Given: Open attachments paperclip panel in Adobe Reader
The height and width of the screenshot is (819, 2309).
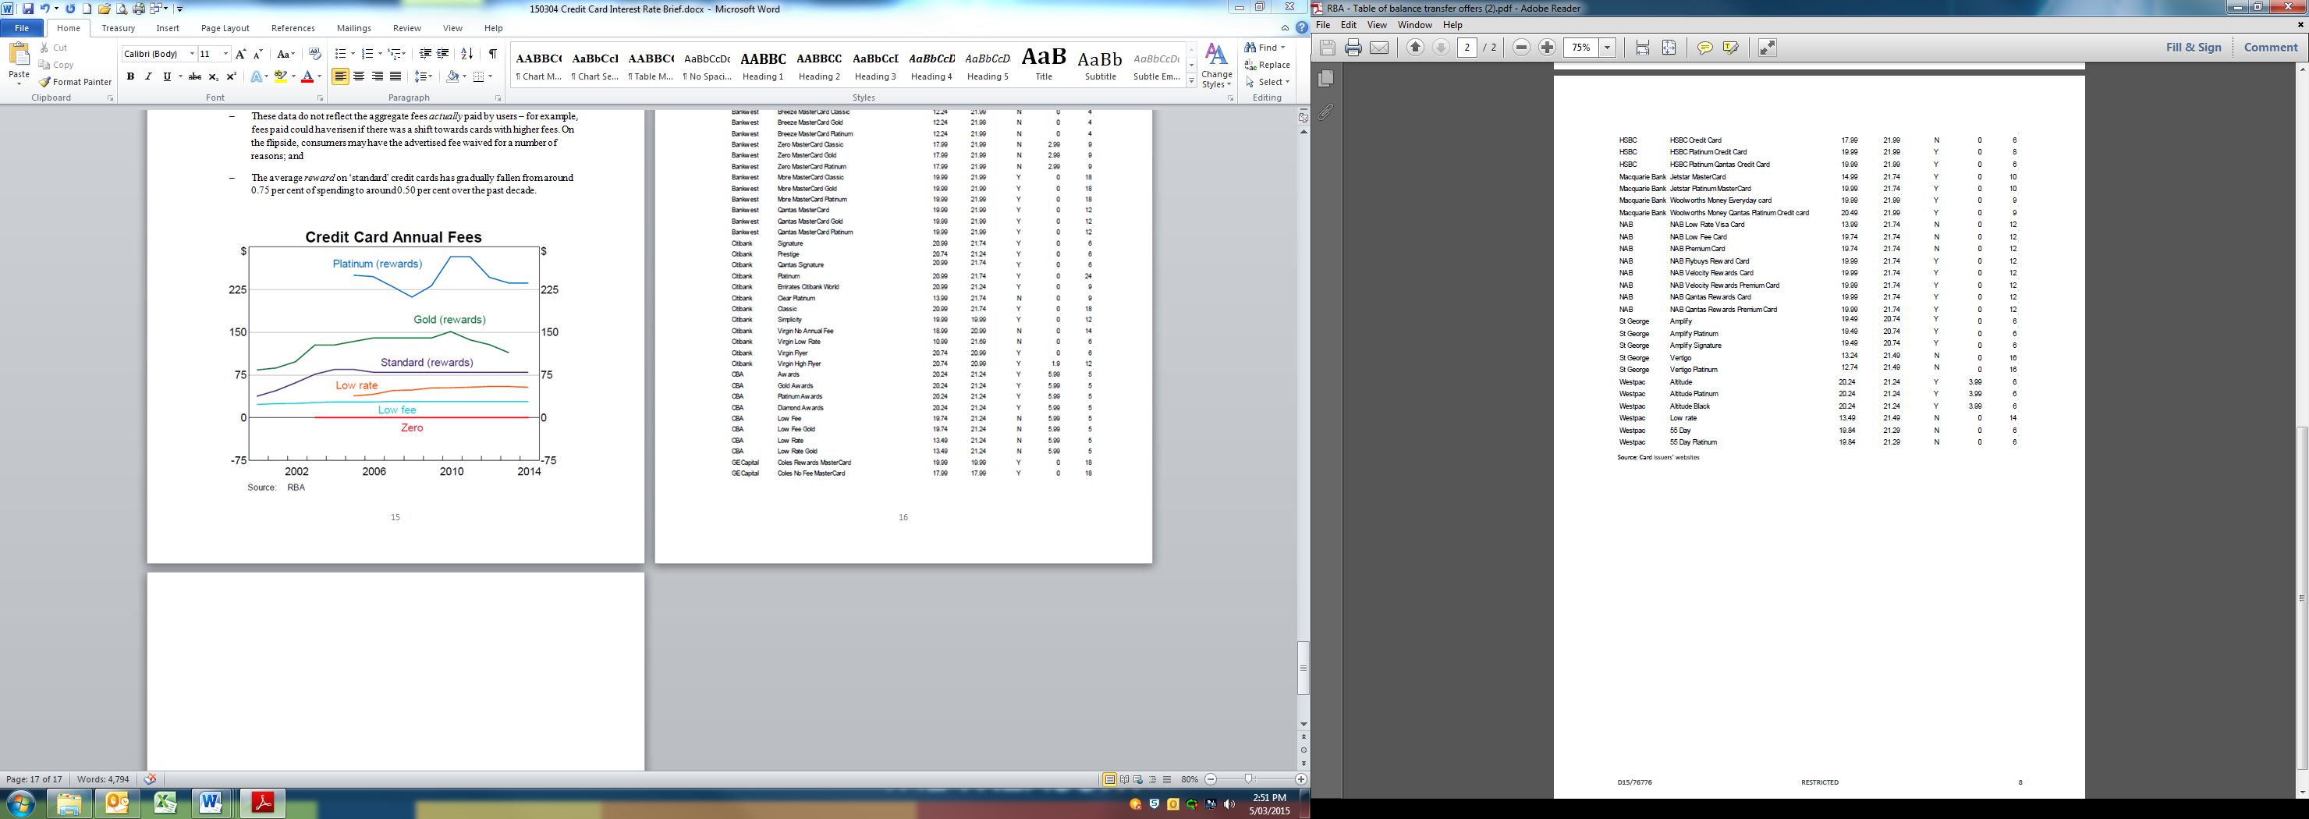Looking at the screenshot, I should pyautogui.click(x=1327, y=112).
